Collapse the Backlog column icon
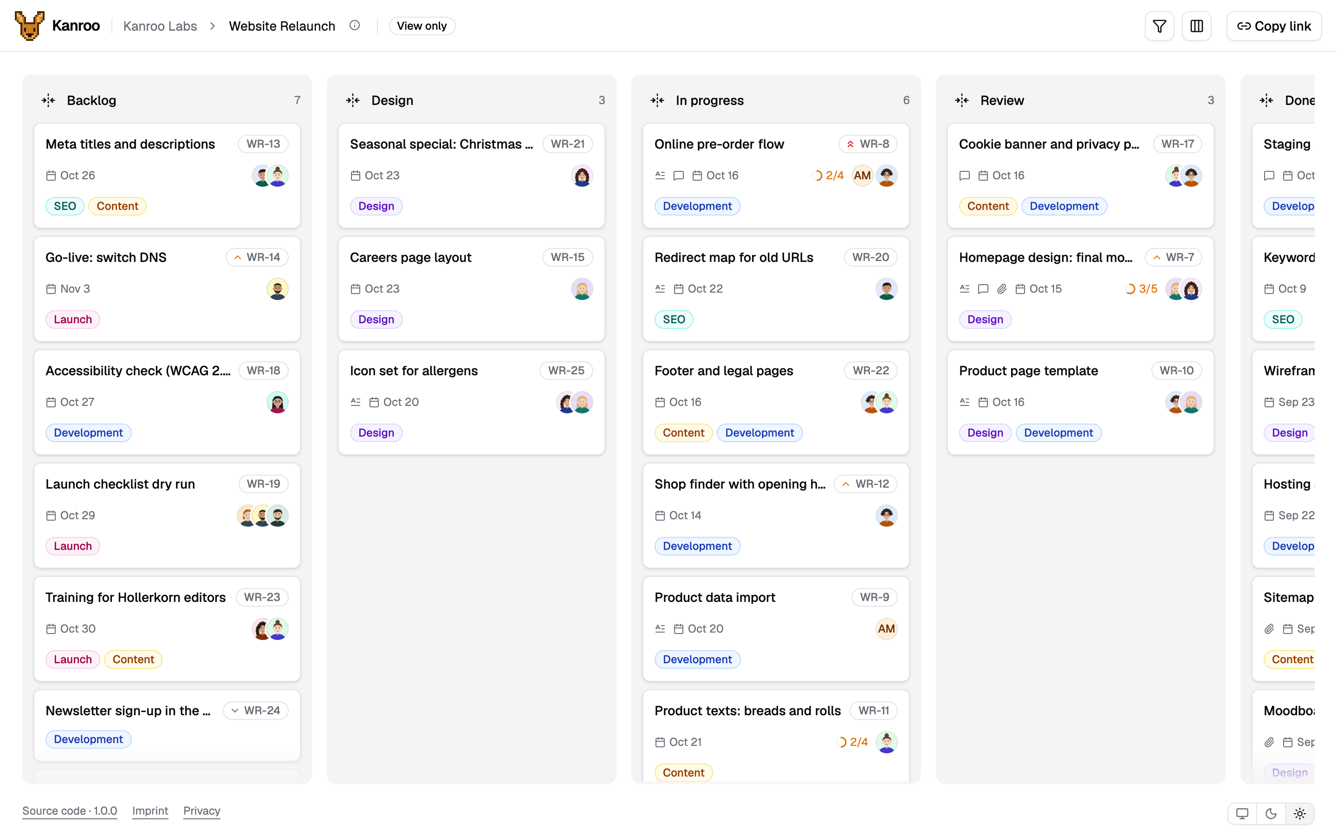Viewport: 1337px width, 836px height. (49, 100)
